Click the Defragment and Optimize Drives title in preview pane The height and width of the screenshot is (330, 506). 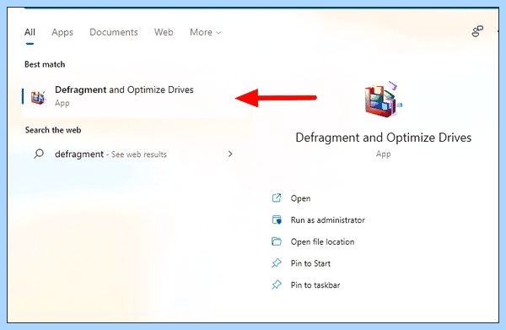coord(384,138)
